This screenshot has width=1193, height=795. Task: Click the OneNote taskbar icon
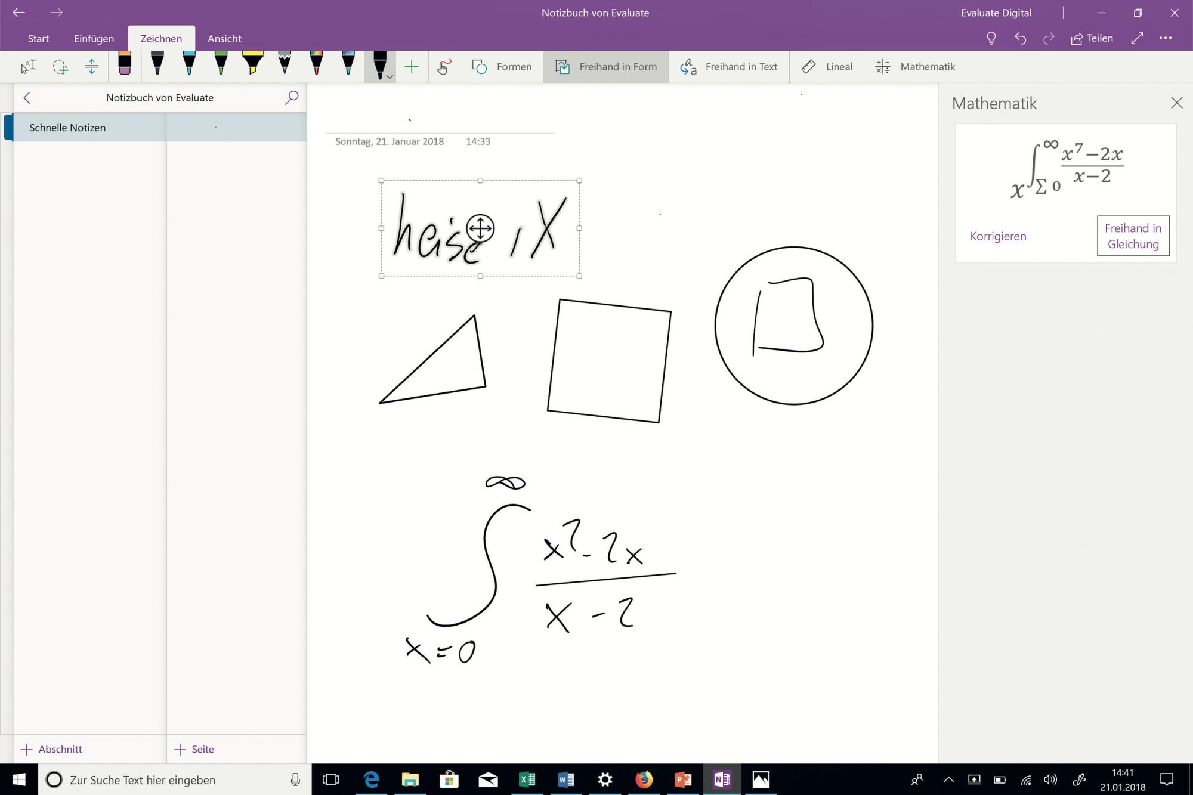(720, 779)
